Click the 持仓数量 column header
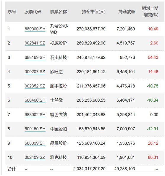 pyautogui.click(x=127, y=12)
